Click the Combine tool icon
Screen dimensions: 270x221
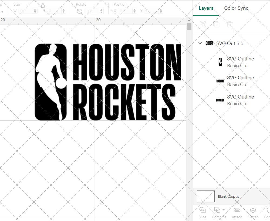point(217,210)
